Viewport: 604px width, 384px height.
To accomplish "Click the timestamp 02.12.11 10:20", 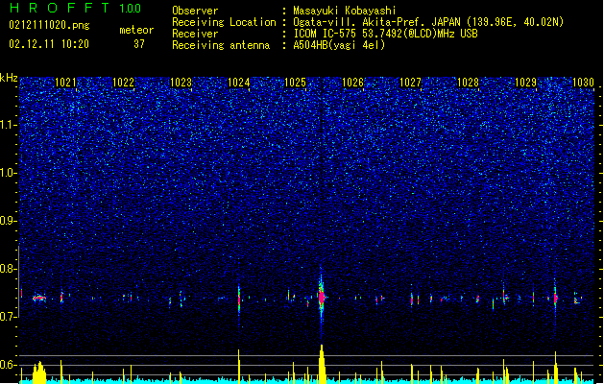I will tap(49, 44).
